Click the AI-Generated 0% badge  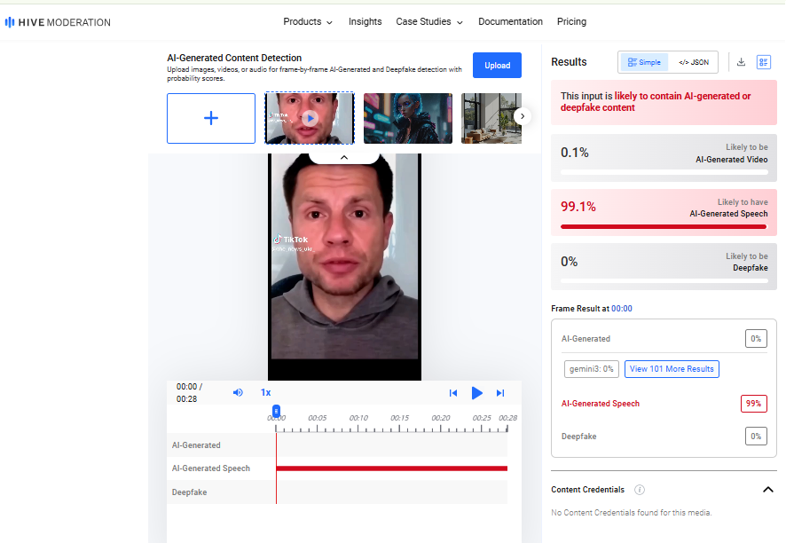756,339
